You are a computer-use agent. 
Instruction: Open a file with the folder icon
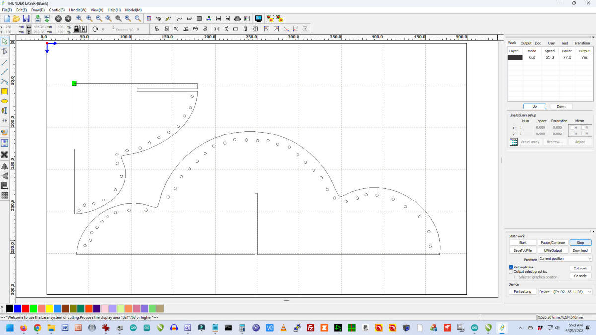[16, 18]
